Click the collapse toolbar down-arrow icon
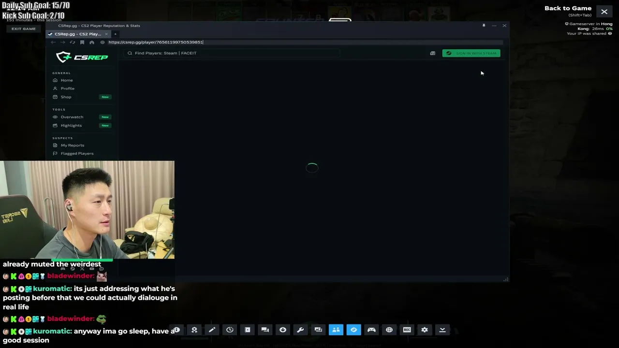This screenshot has width=619, height=348. (x=442, y=330)
